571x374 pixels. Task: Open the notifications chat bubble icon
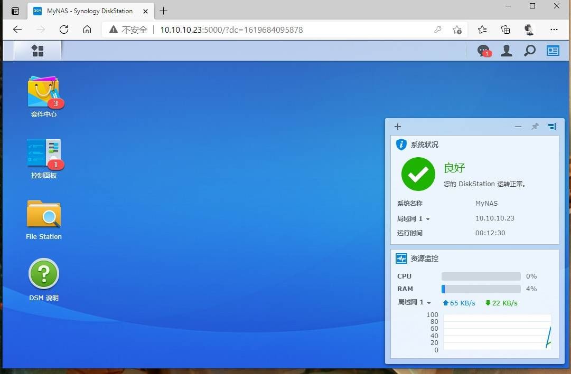(x=484, y=51)
